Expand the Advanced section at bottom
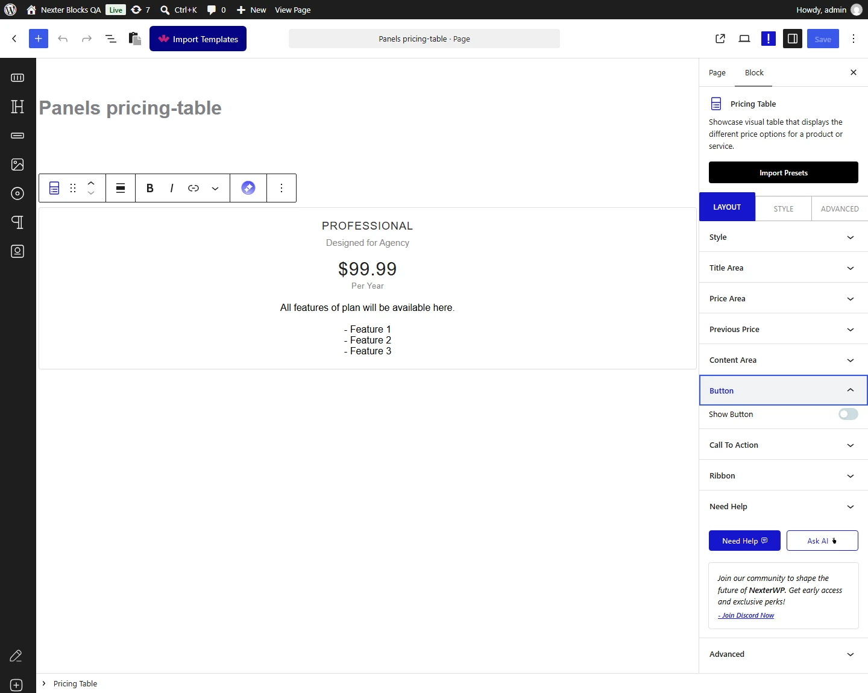Screen dimensions: 868x693 click(784, 654)
